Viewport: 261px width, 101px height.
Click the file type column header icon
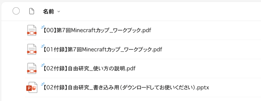[32, 11]
